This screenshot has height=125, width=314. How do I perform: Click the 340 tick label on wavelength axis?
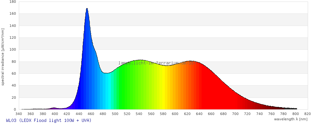[19, 114]
